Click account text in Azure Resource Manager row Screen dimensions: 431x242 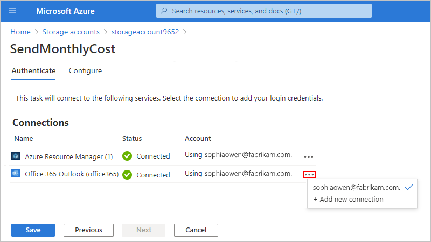[238, 155]
